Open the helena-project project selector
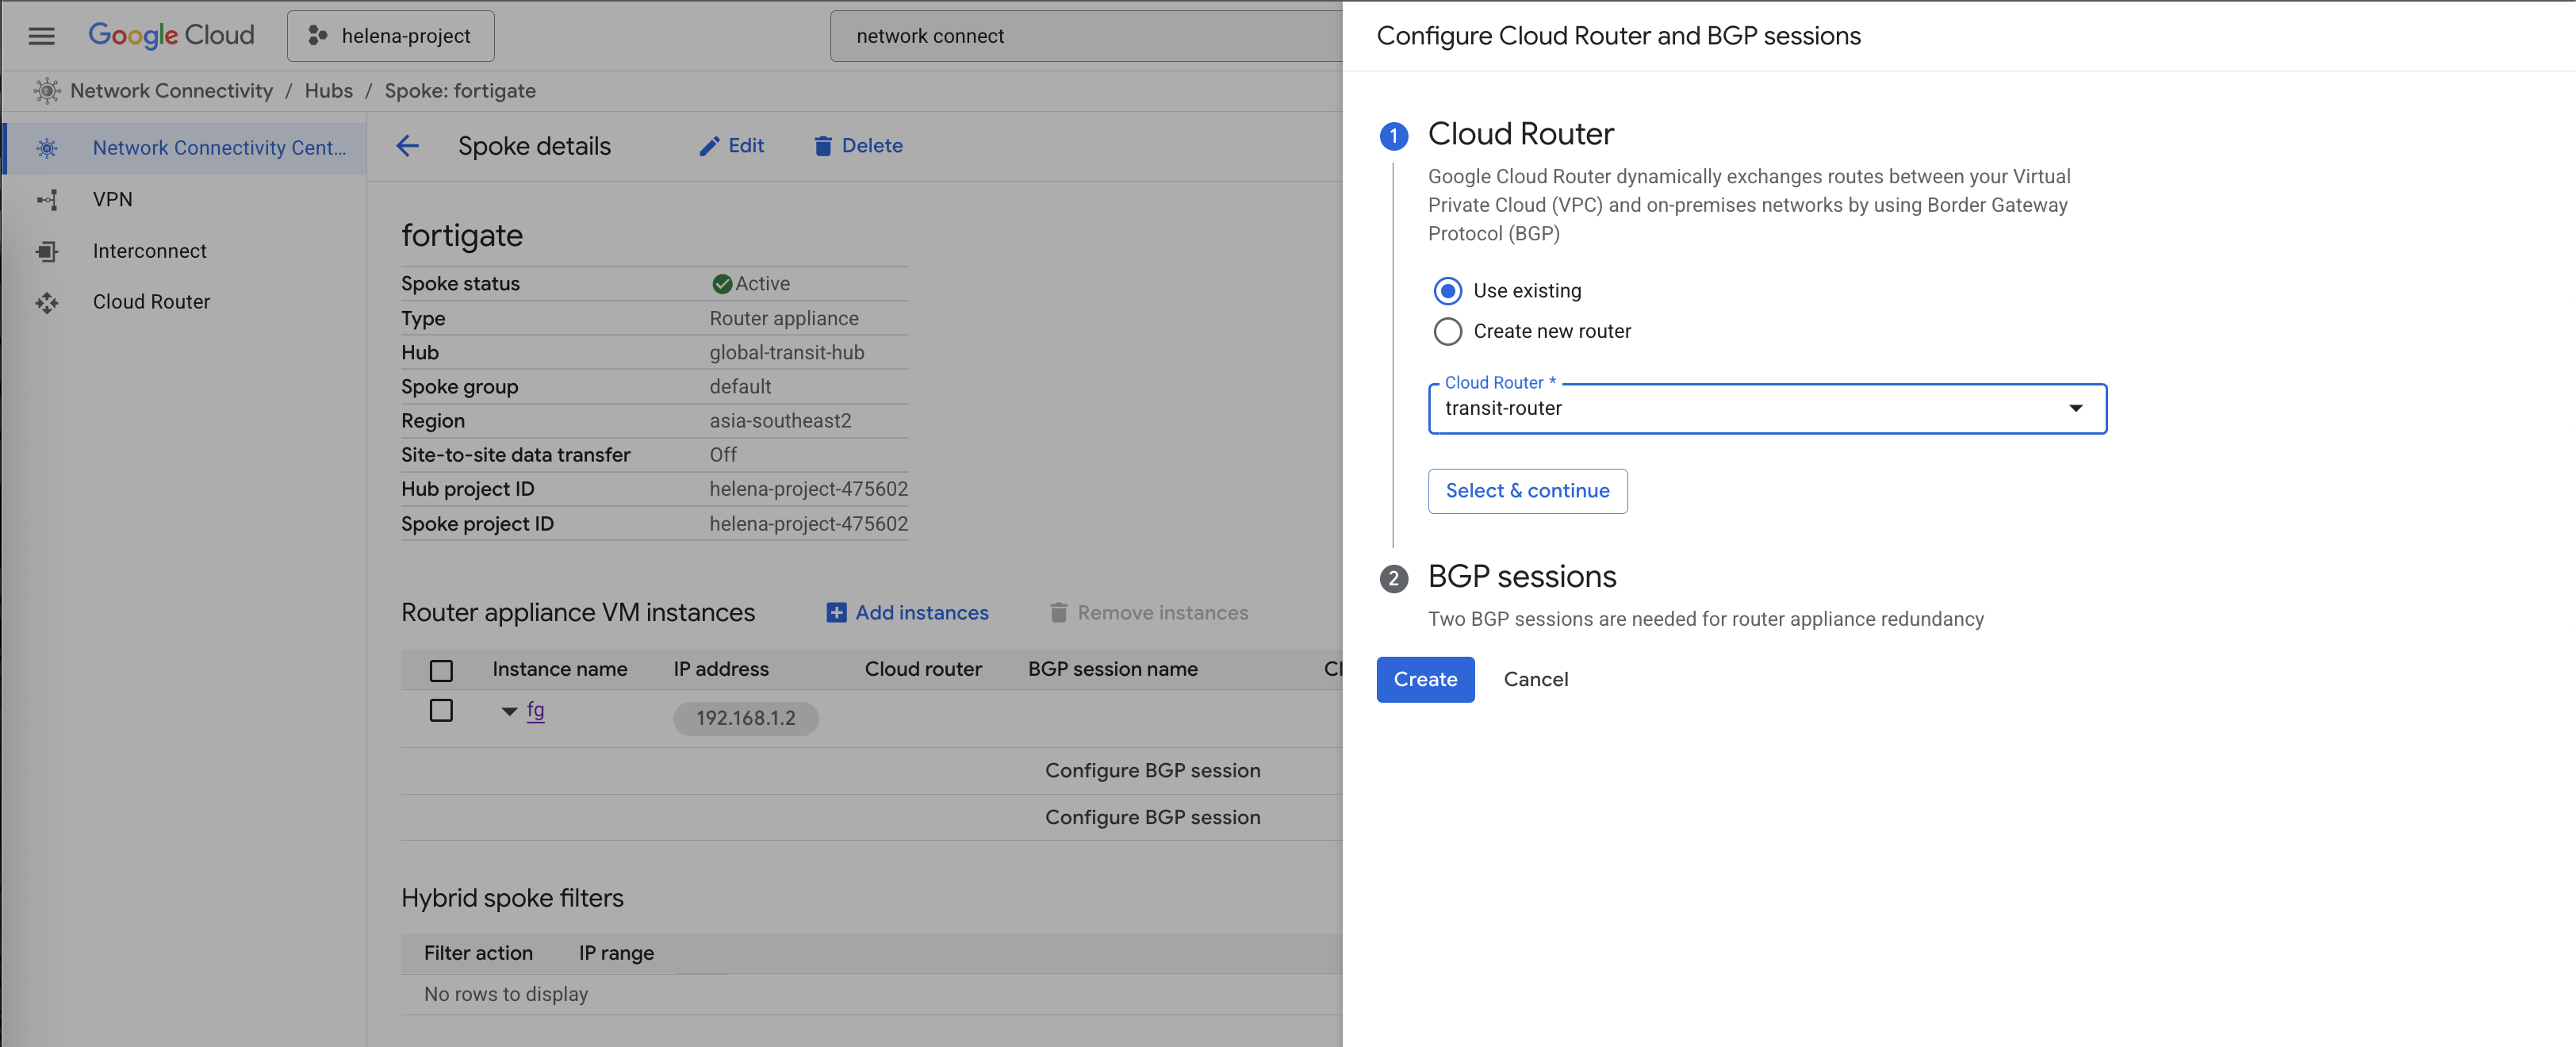The width and height of the screenshot is (2576, 1047). [390, 36]
